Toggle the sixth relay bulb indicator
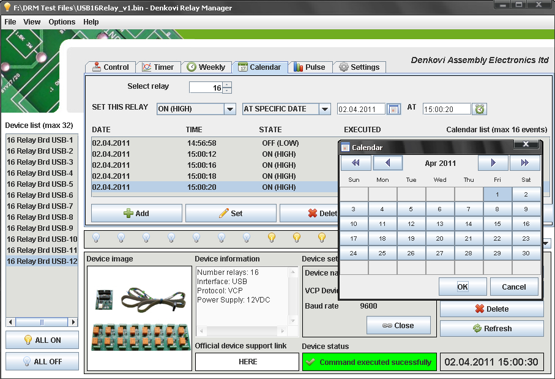555x379 pixels. 222,238
